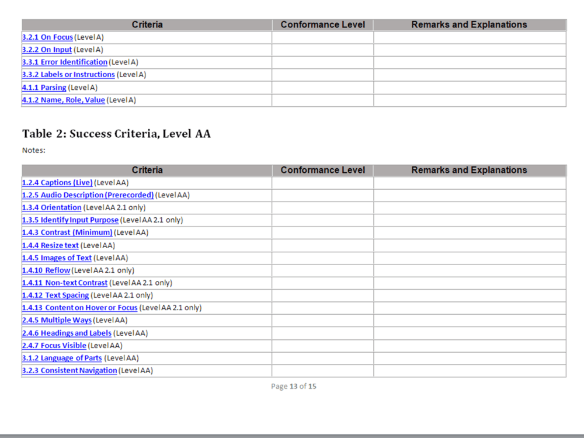Click Criteria header in the top table
This screenshot has width=584, height=438.
[147, 25]
